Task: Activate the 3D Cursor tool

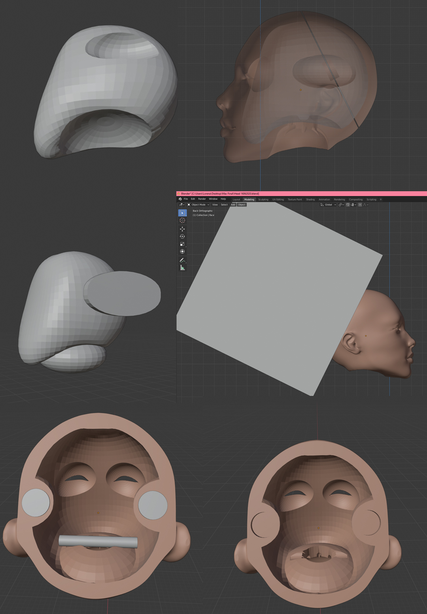Action: click(x=182, y=220)
